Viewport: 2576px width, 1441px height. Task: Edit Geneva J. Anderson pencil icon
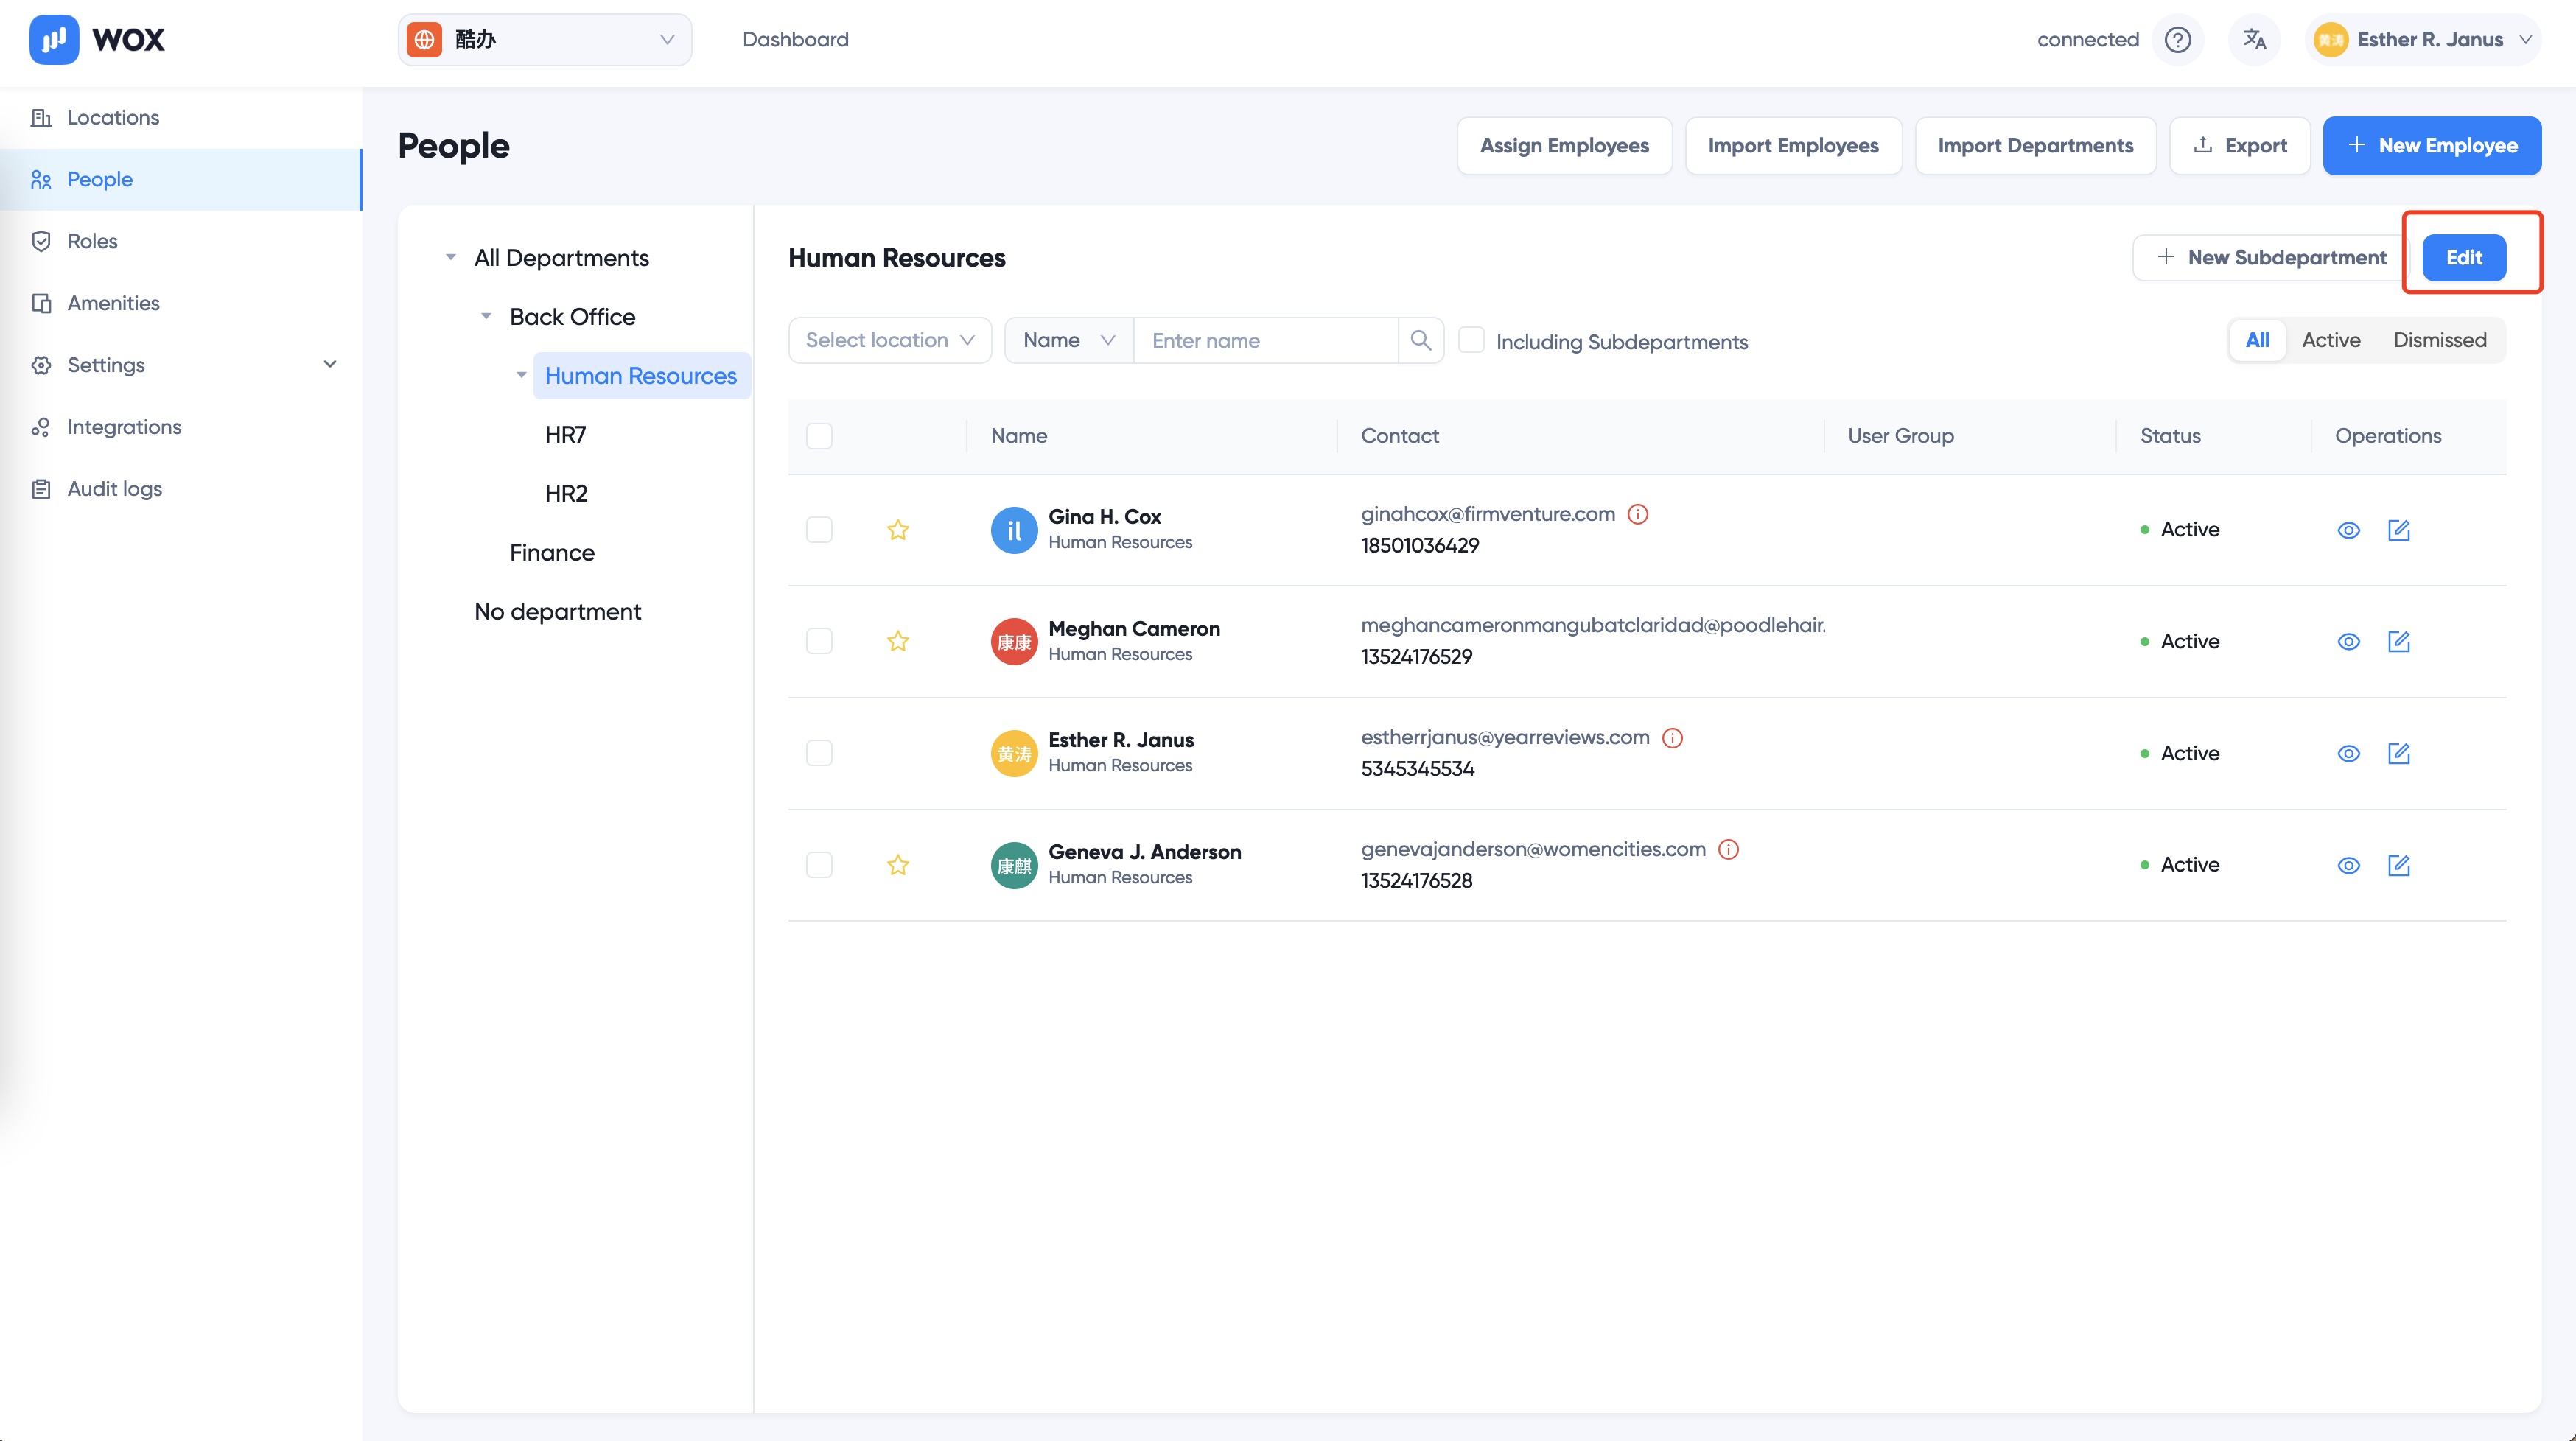[x=2399, y=865]
